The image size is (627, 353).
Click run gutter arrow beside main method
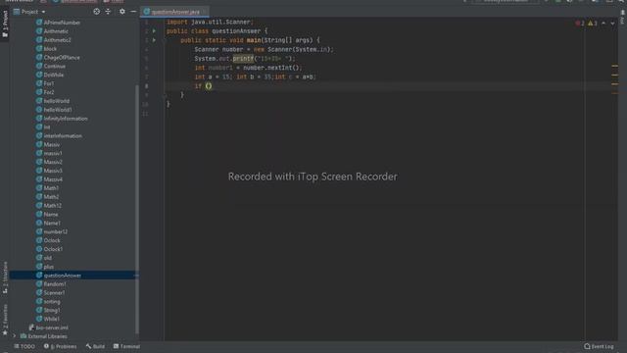tap(154, 40)
